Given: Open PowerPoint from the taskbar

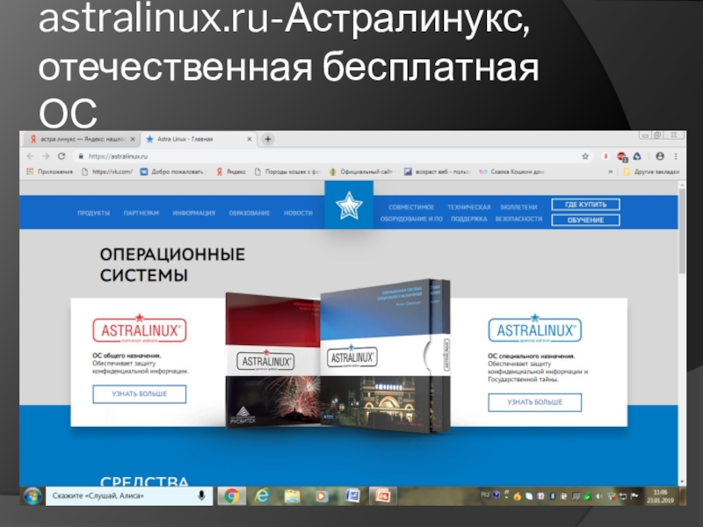Looking at the screenshot, I should (x=382, y=496).
